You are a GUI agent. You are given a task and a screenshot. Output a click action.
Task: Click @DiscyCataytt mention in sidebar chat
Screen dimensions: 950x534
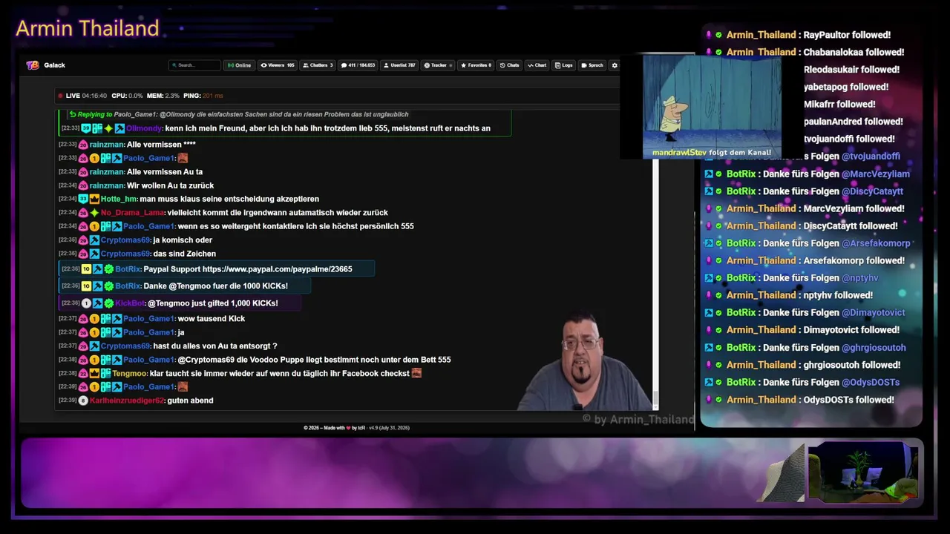click(872, 191)
